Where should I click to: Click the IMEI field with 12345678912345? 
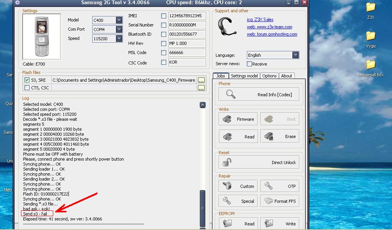click(187, 16)
